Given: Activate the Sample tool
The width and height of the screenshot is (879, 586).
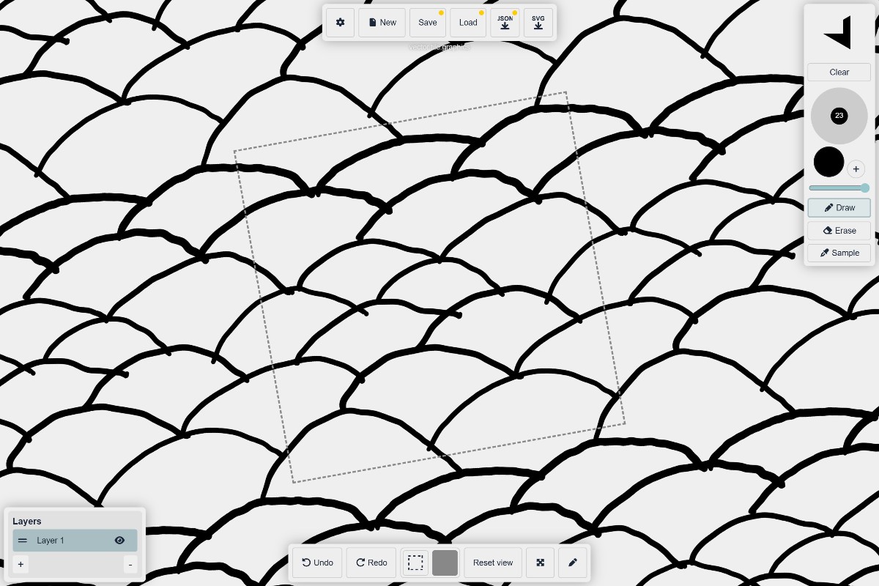Looking at the screenshot, I should pyautogui.click(x=839, y=252).
